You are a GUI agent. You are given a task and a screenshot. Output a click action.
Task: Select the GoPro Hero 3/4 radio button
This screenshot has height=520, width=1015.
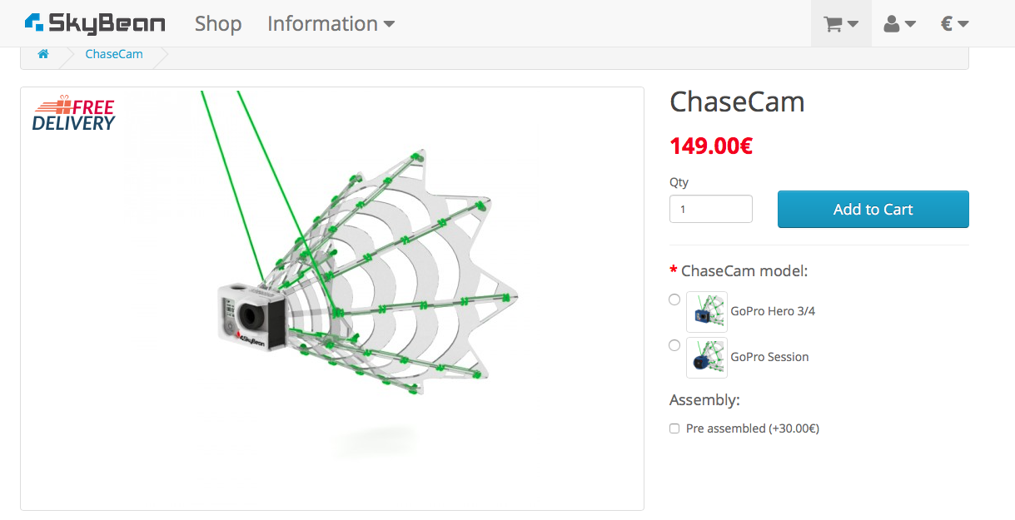674,300
